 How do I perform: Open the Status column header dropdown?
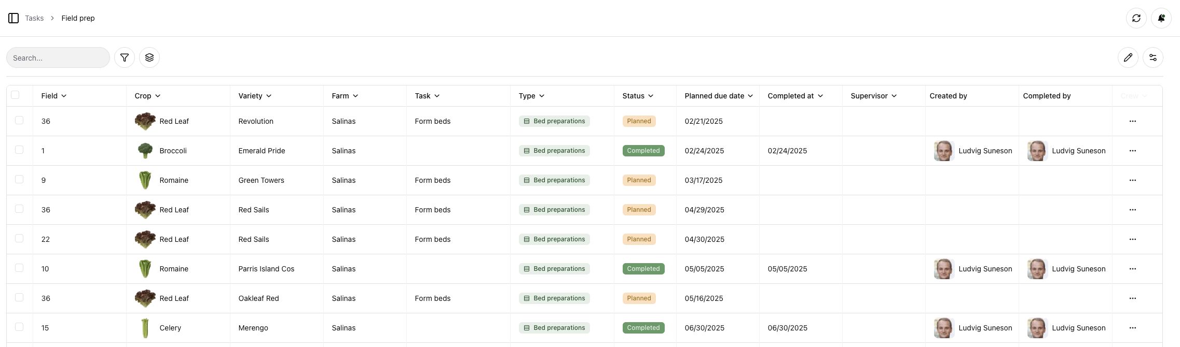[x=638, y=96]
